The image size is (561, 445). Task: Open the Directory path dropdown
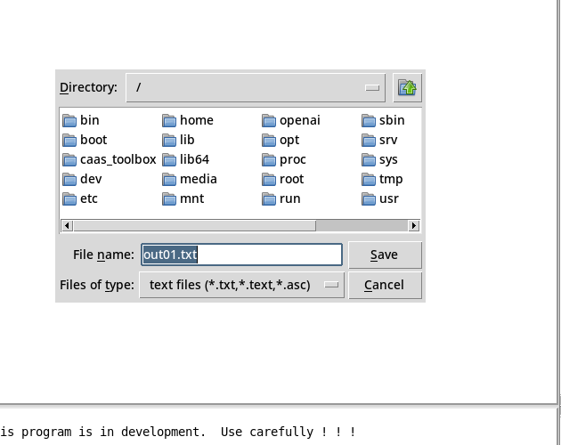pyautogui.click(x=256, y=87)
